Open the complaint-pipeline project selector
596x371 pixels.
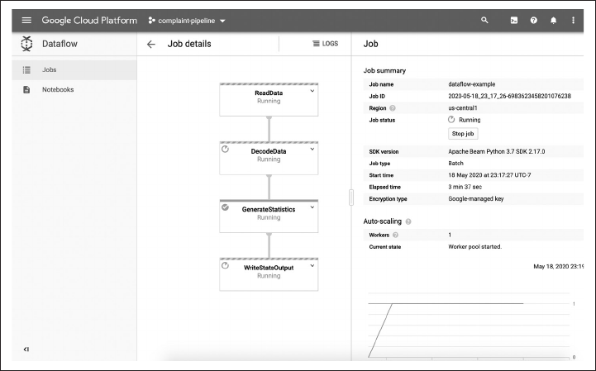coord(187,21)
